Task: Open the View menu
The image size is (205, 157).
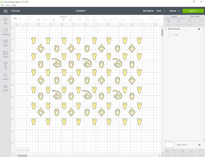Action: tap(8, 5)
